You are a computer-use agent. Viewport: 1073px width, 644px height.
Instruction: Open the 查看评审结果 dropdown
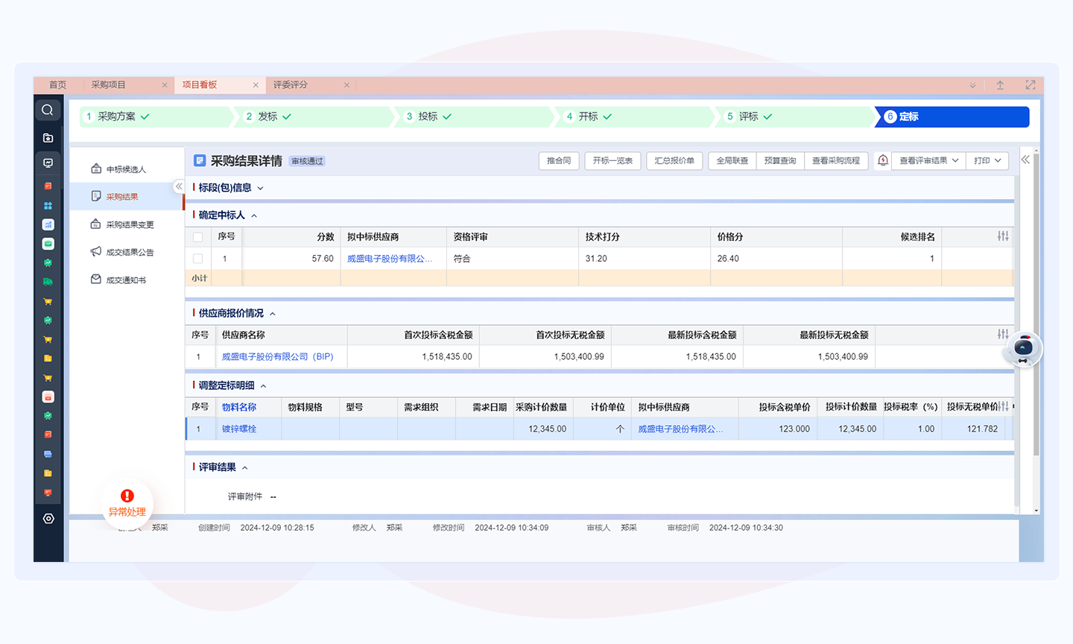pos(928,160)
